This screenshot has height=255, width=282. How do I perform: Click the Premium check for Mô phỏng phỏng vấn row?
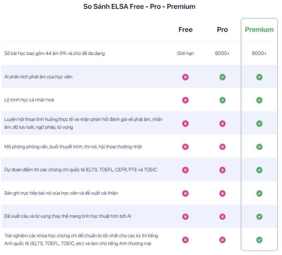[259, 147]
